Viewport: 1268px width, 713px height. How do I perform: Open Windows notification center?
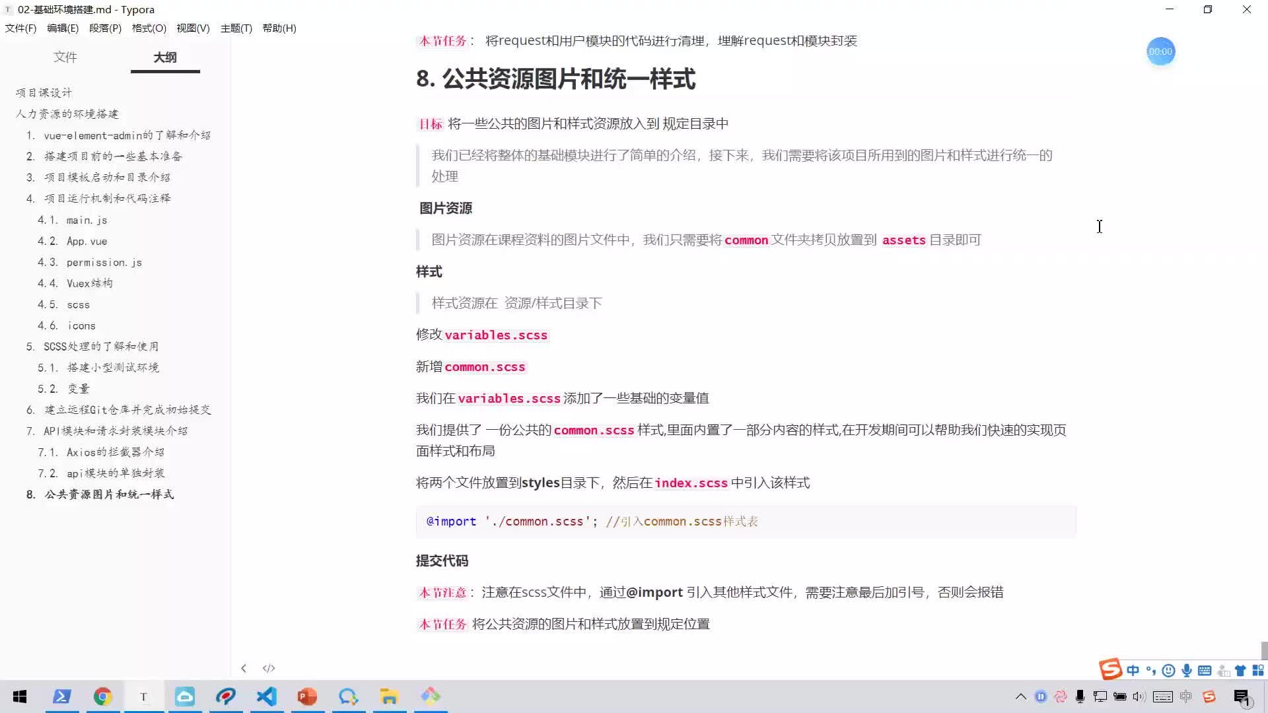[1242, 697]
